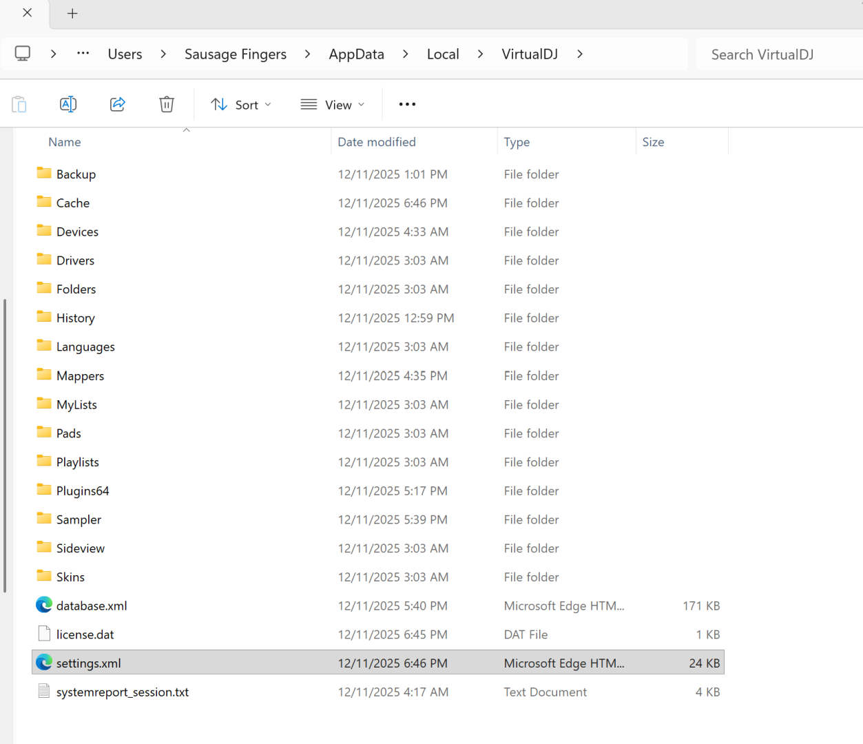
Task: Sort by the Date modified column header
Action: (377, 142)
